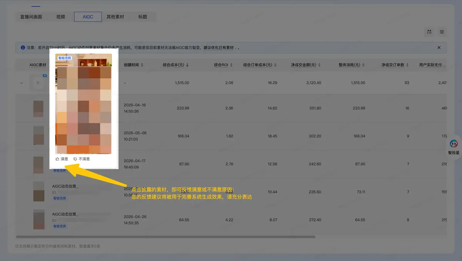Click the order cost value 16.29
The width and height of the screenshot is (462, 261).
[272, 83]
